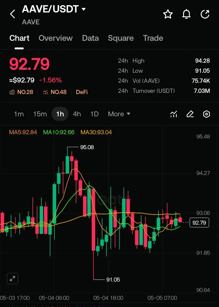Tap the 24h Low value 91.05

202,71
